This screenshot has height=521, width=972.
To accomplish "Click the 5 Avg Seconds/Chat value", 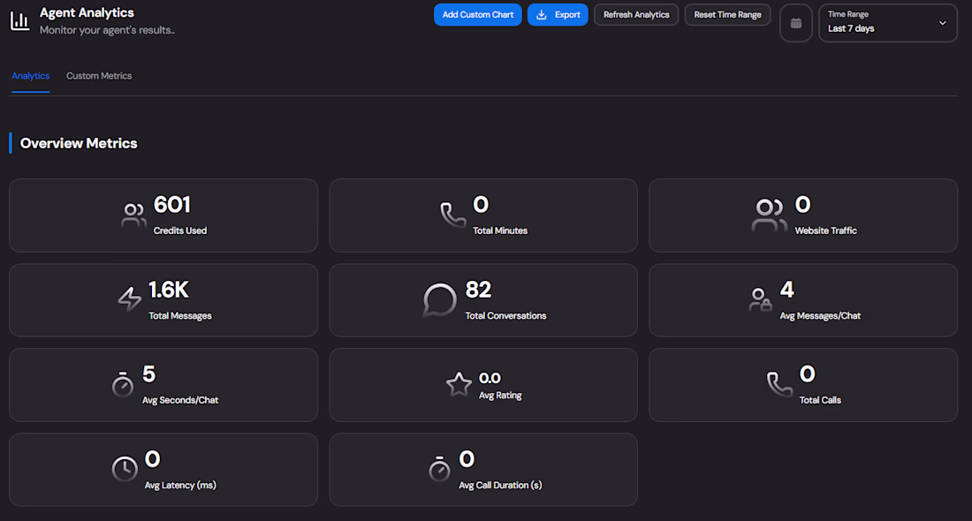I will coord(148,374).
